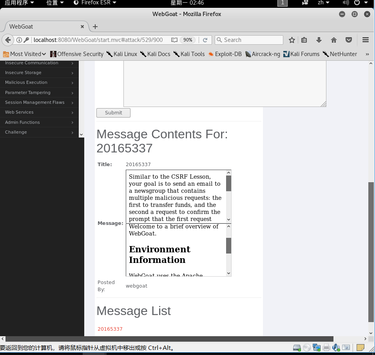Show bookmarks list icon
This screenshot has height=355, width=375.
304,40
